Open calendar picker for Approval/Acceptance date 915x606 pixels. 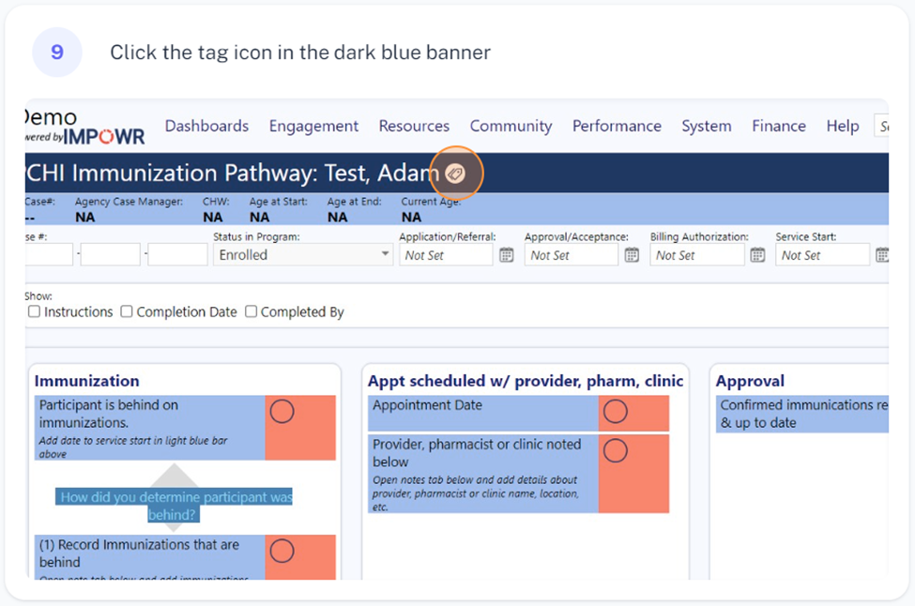[632, 255]
